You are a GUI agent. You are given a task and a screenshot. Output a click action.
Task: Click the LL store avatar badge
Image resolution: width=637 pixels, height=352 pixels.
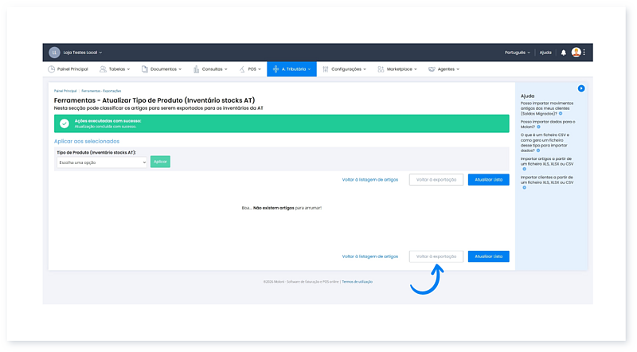(x=54, y=53)
